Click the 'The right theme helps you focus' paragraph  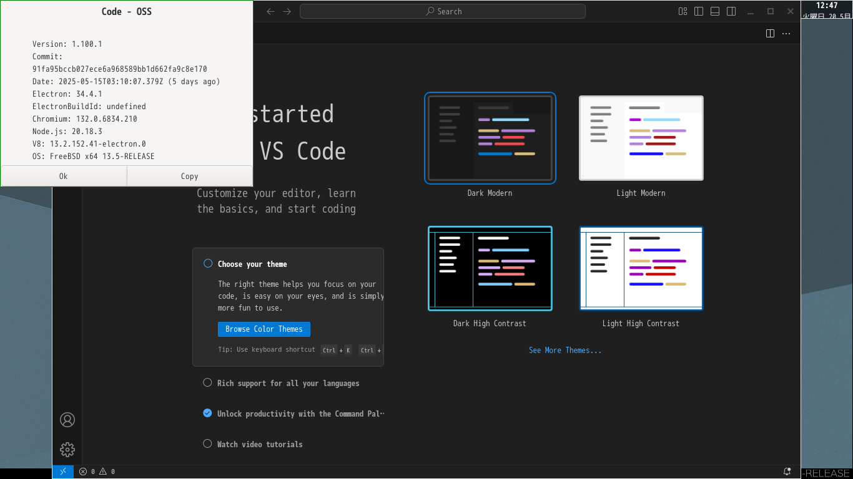click(x=301, y=296)
